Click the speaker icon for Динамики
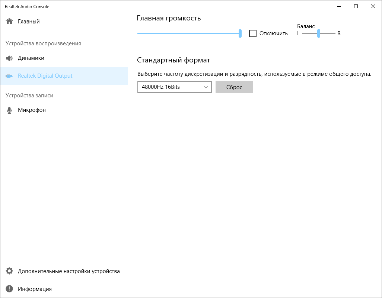382x298 pixels. click(9, 58)
